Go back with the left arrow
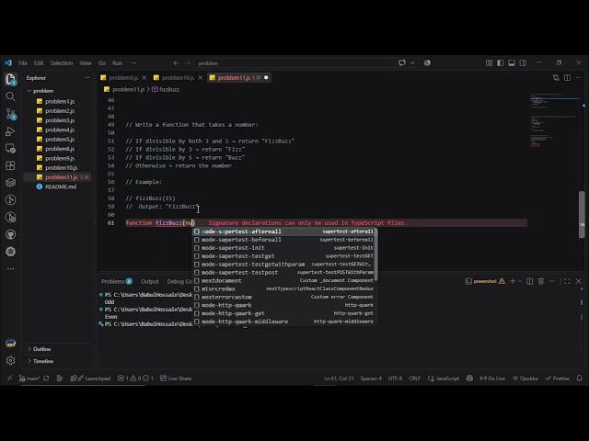 [x=176, y=63]
